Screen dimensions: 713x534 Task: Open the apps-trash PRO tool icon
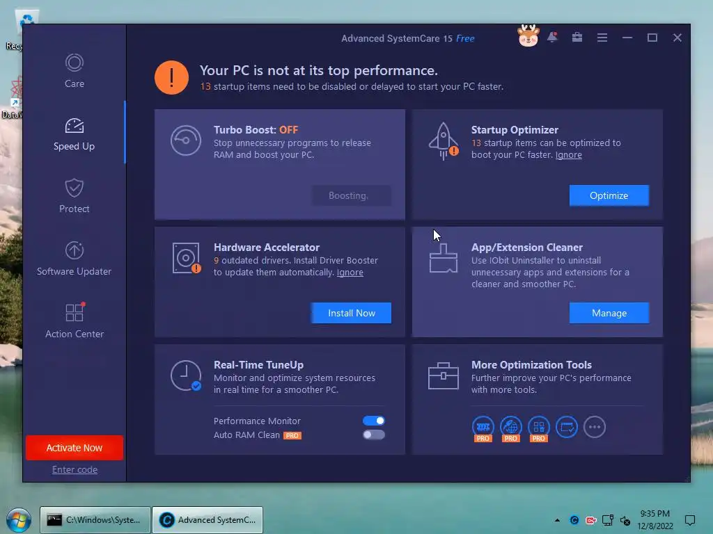pos(539,428)
